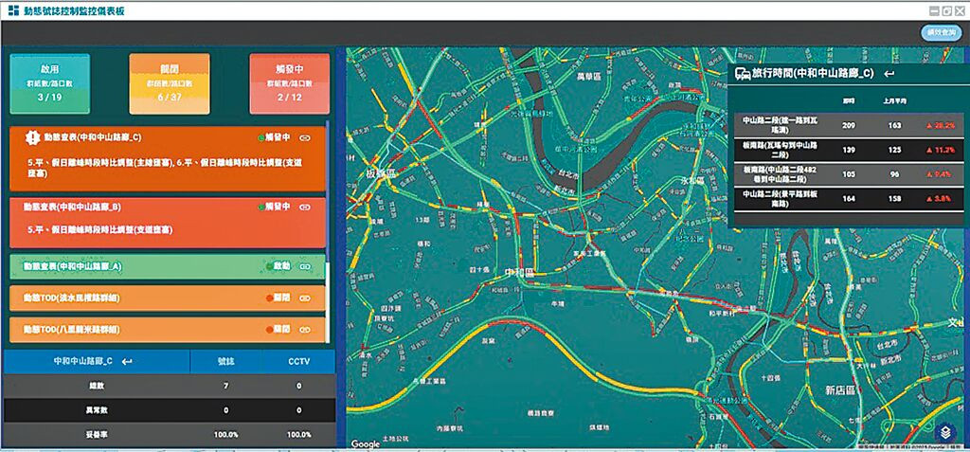
Task: Select the 關閉 status summary tile
Action: [x=170, y=83]
